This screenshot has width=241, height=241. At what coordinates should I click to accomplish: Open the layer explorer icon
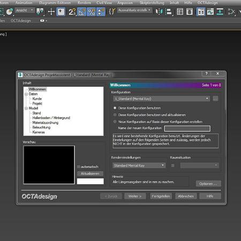pyautogui.click(x=190, y=12)
